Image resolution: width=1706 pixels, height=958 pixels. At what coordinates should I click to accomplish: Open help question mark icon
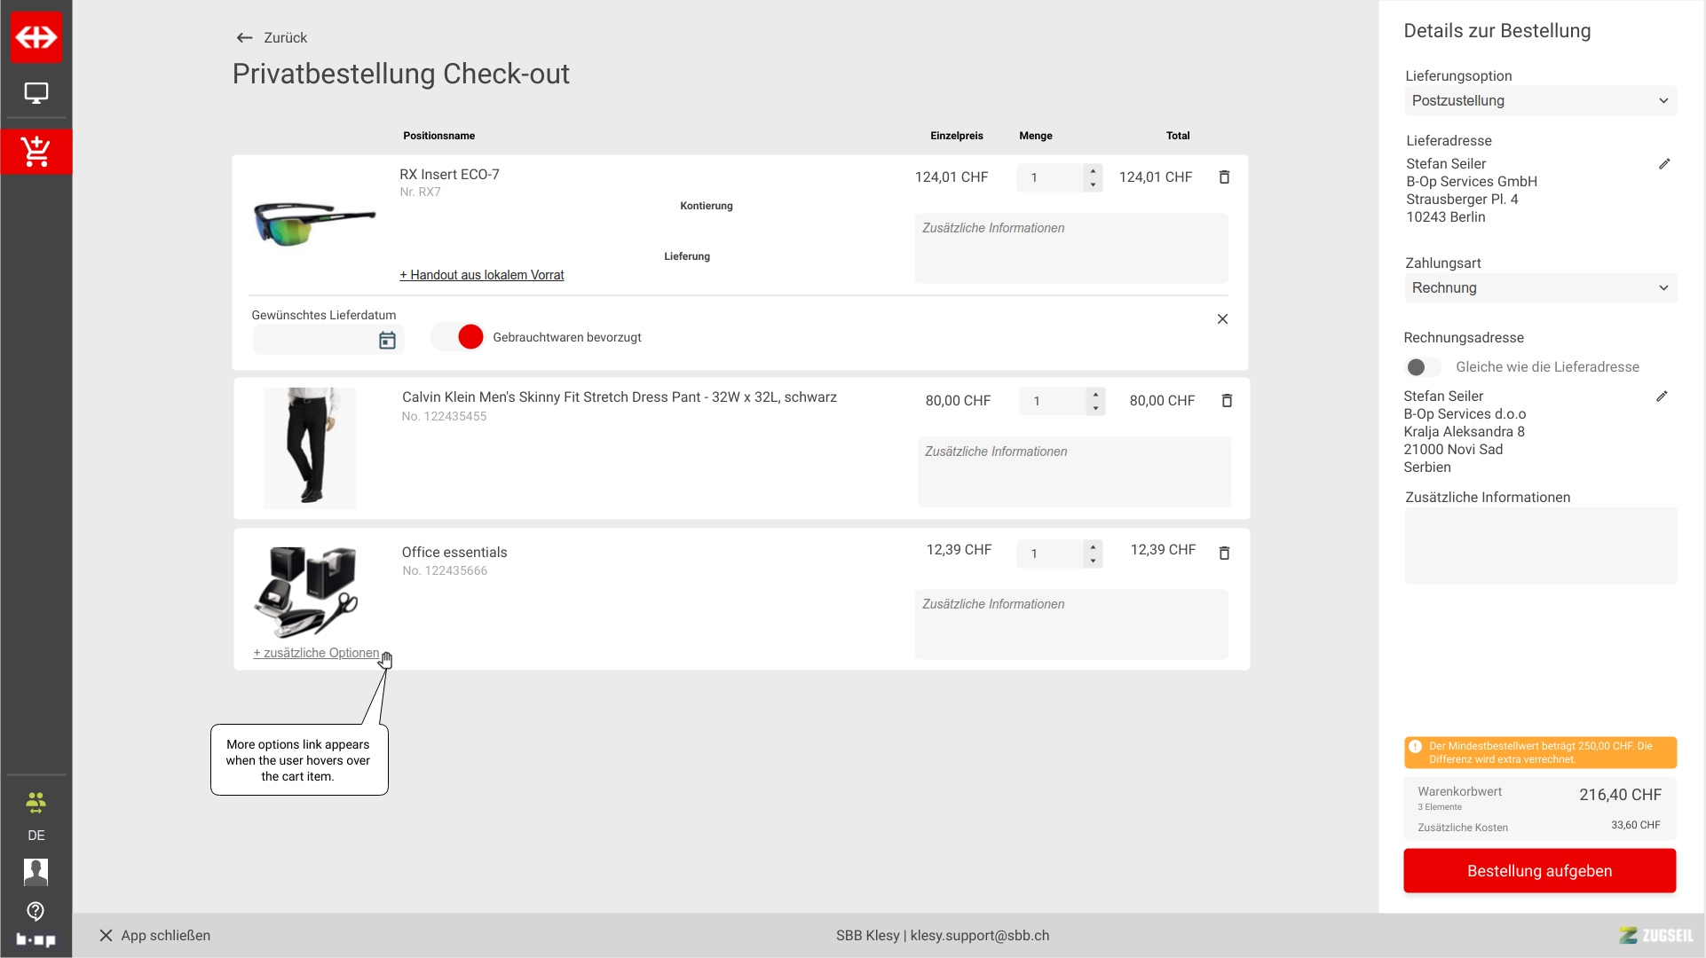tap(36, 911)
